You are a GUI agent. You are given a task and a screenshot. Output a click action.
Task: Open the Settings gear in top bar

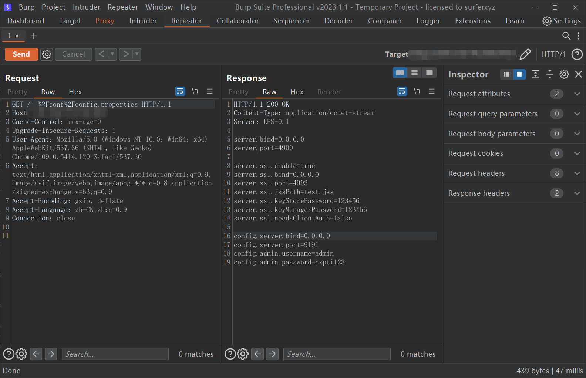click(561, 21)
